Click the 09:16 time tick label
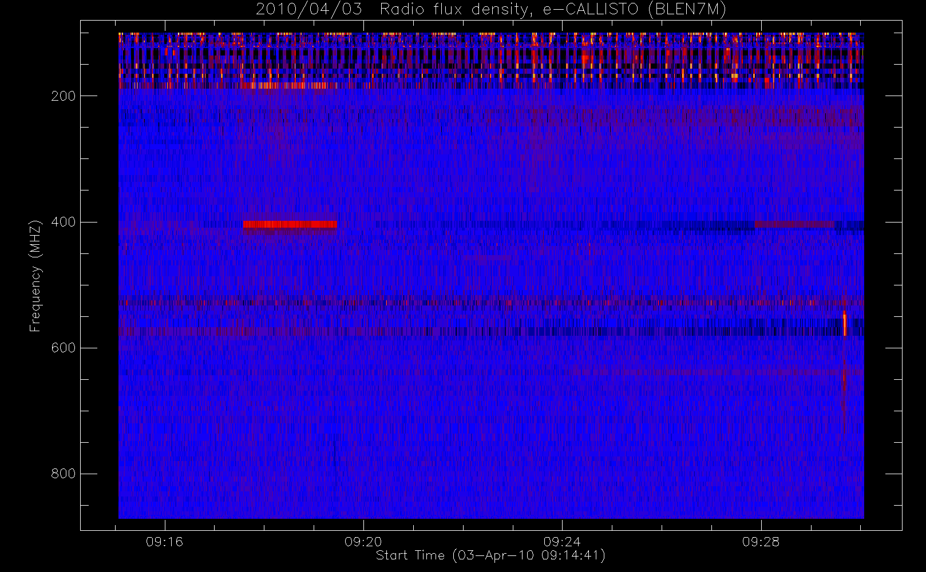The height and width of the screenshot is (572, 926). tap(164, 542)
